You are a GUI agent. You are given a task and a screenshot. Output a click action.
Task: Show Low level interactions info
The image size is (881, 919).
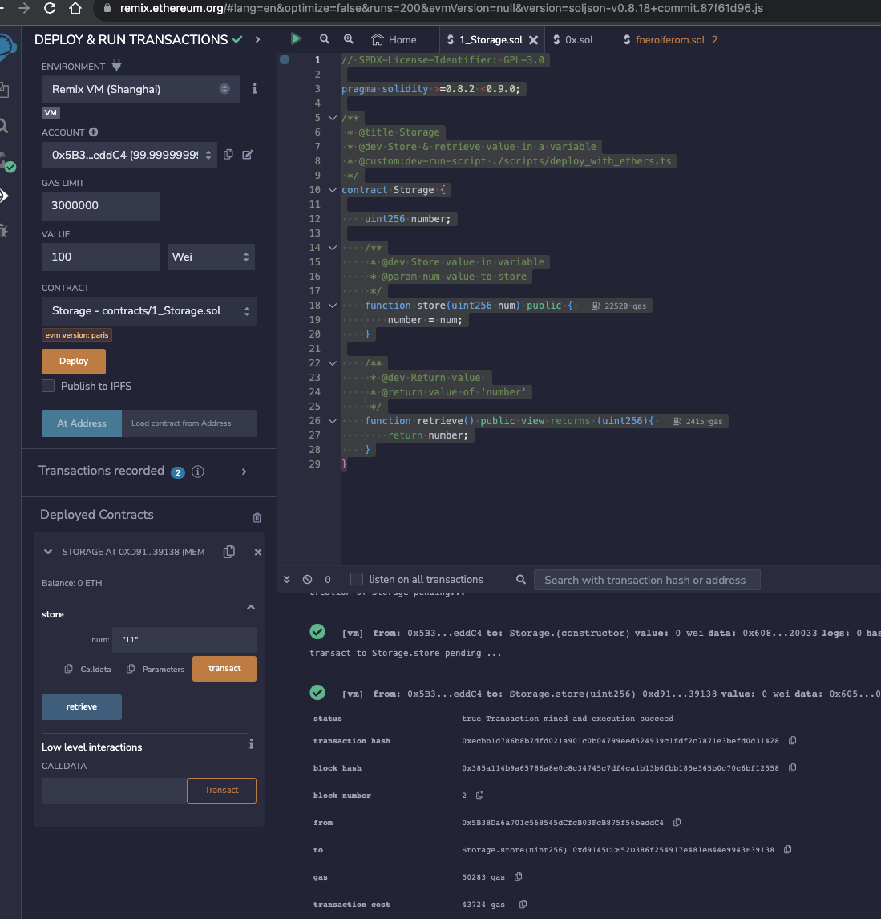click(x=251, y=743)
